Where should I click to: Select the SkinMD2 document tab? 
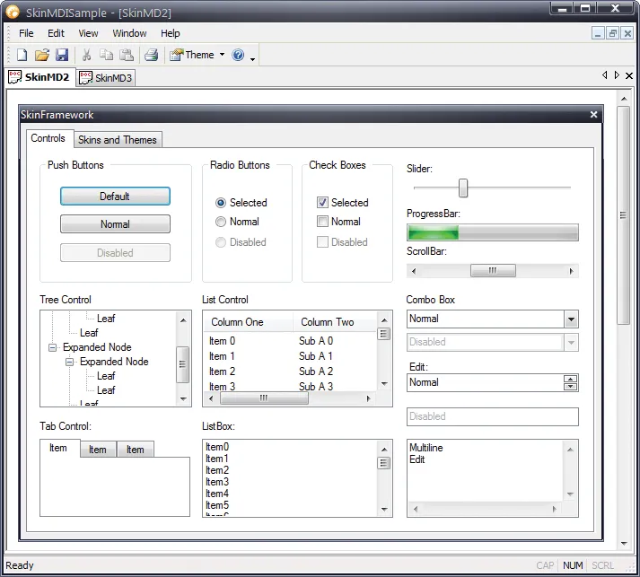[39, 76]
